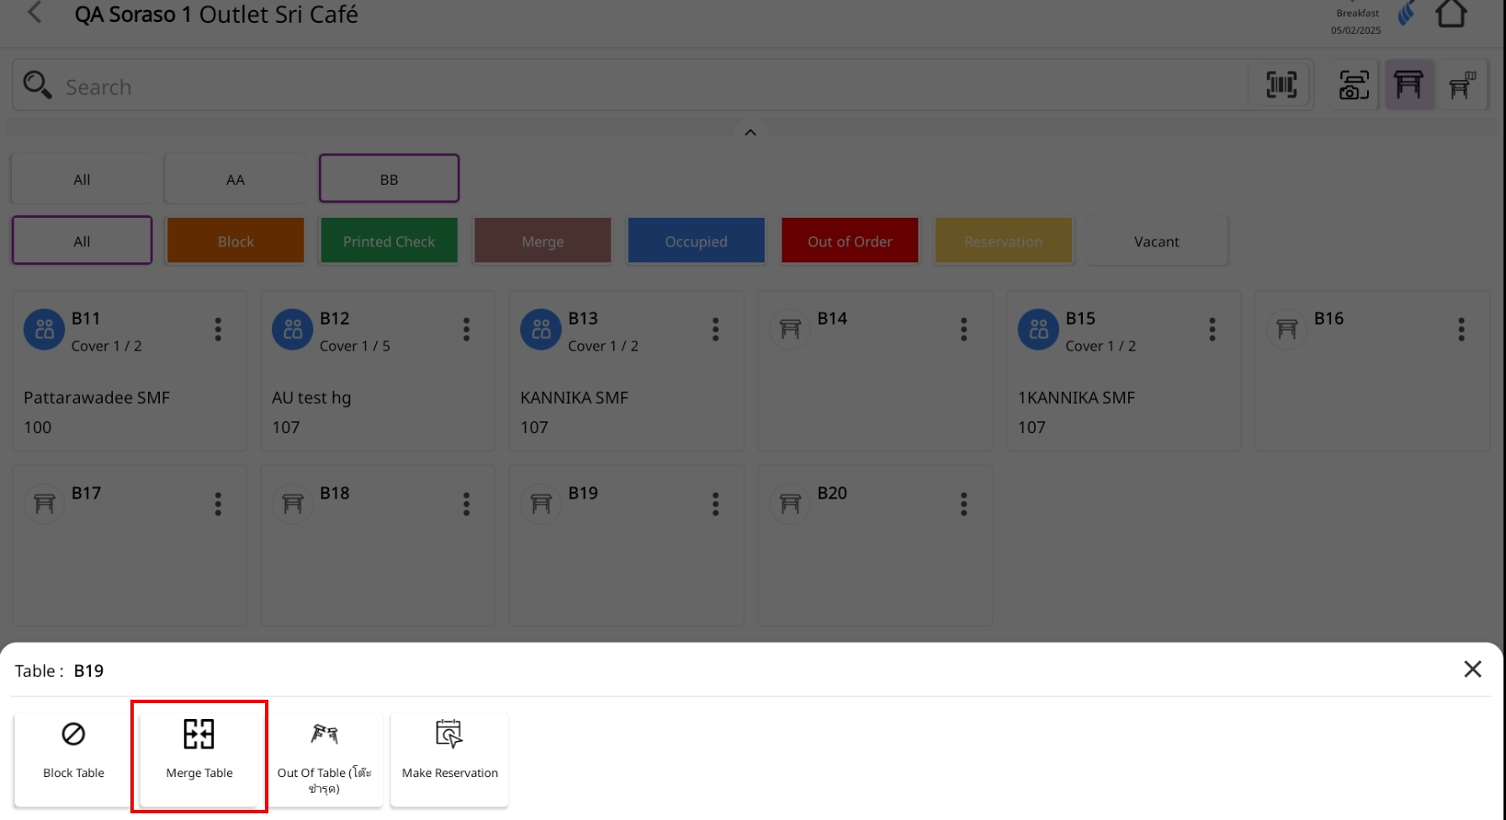The height and width of the screenshot is (820, 1506).
Task: Click the Merge Table option
Action: [x=199, y=755]
